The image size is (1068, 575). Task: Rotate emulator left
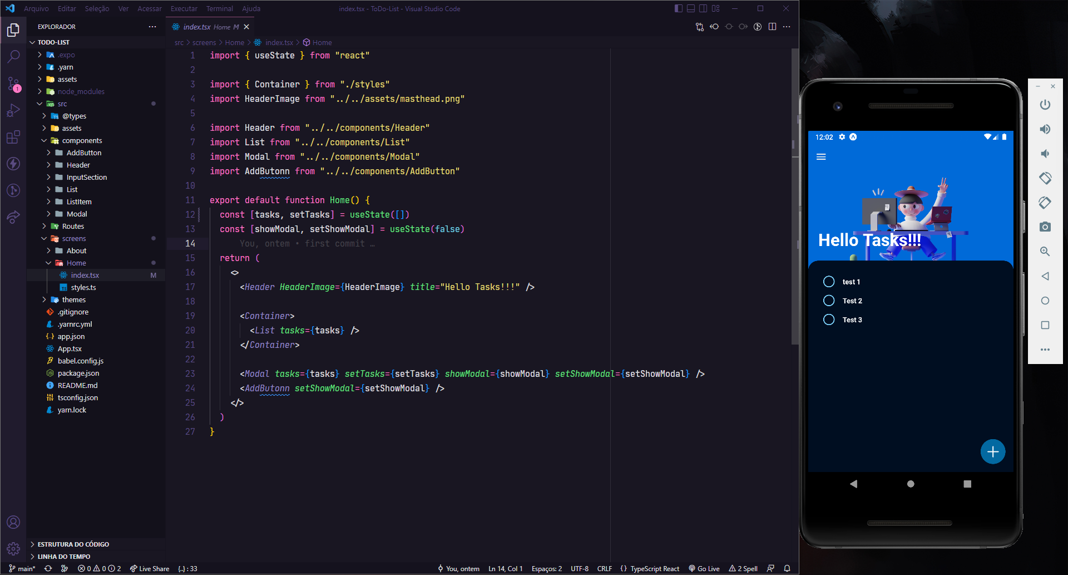pyautogui.click(x=1045, y=178)
